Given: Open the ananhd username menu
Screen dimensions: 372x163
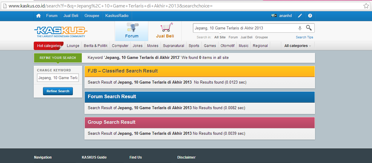Looking at the screenshot, I should pos(285,16).
